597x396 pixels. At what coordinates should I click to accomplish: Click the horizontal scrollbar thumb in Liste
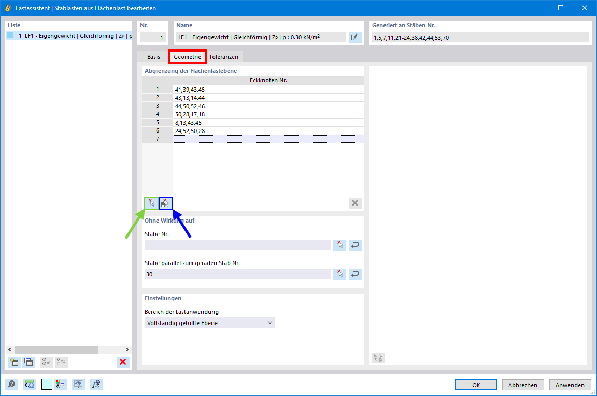pos(56,349)
